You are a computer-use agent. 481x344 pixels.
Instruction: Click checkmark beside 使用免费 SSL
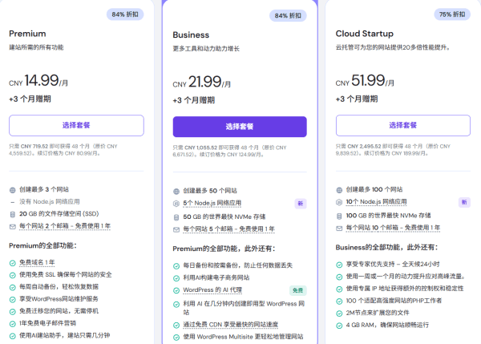click(13, 275)
